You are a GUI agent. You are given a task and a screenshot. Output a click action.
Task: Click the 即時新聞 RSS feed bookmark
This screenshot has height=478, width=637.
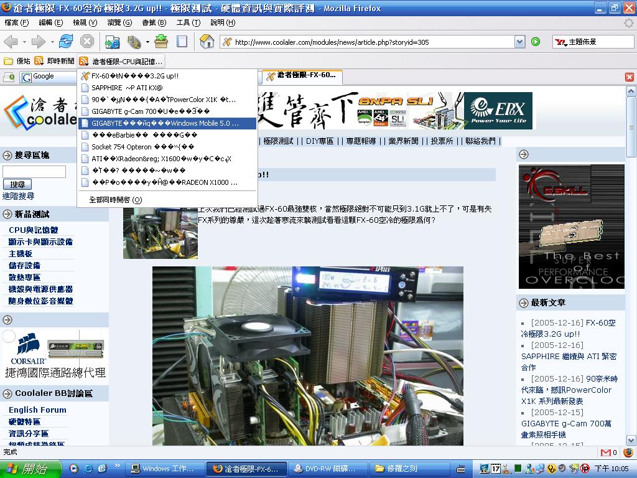[x=55, y=61]
